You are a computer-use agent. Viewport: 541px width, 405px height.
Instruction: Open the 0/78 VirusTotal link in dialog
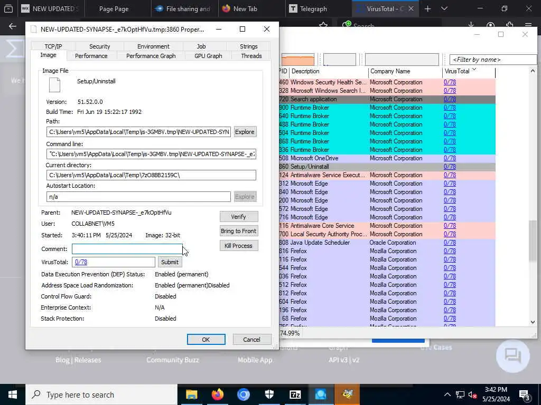[x=81, y=262]
